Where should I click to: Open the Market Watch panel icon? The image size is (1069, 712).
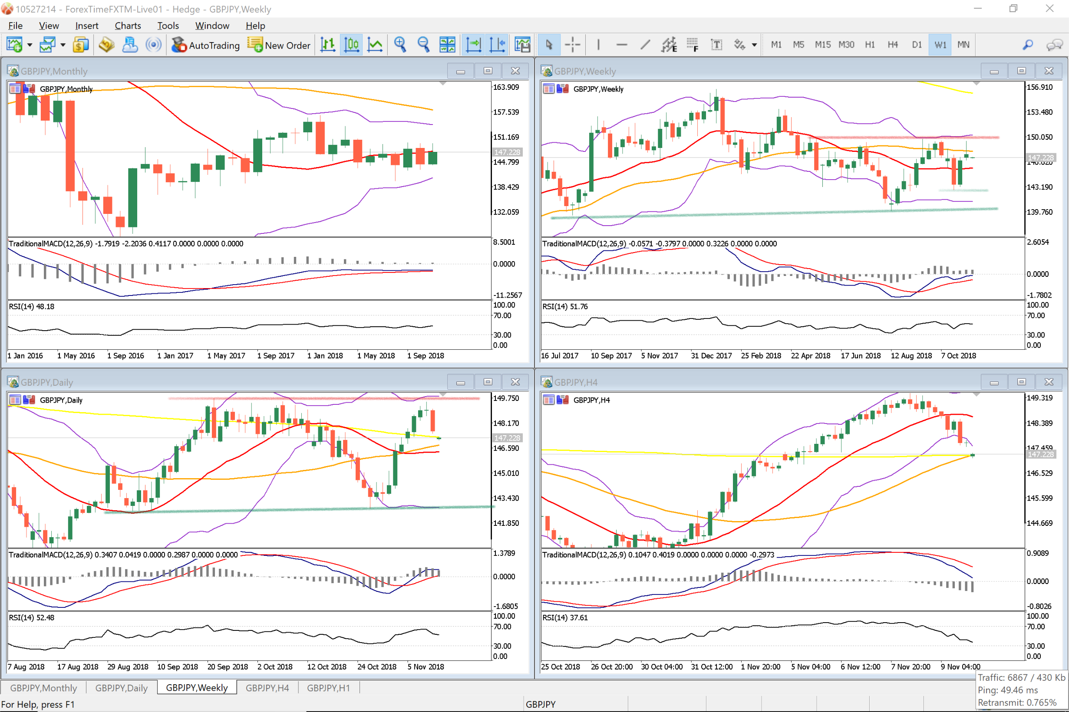click(80, 45)
